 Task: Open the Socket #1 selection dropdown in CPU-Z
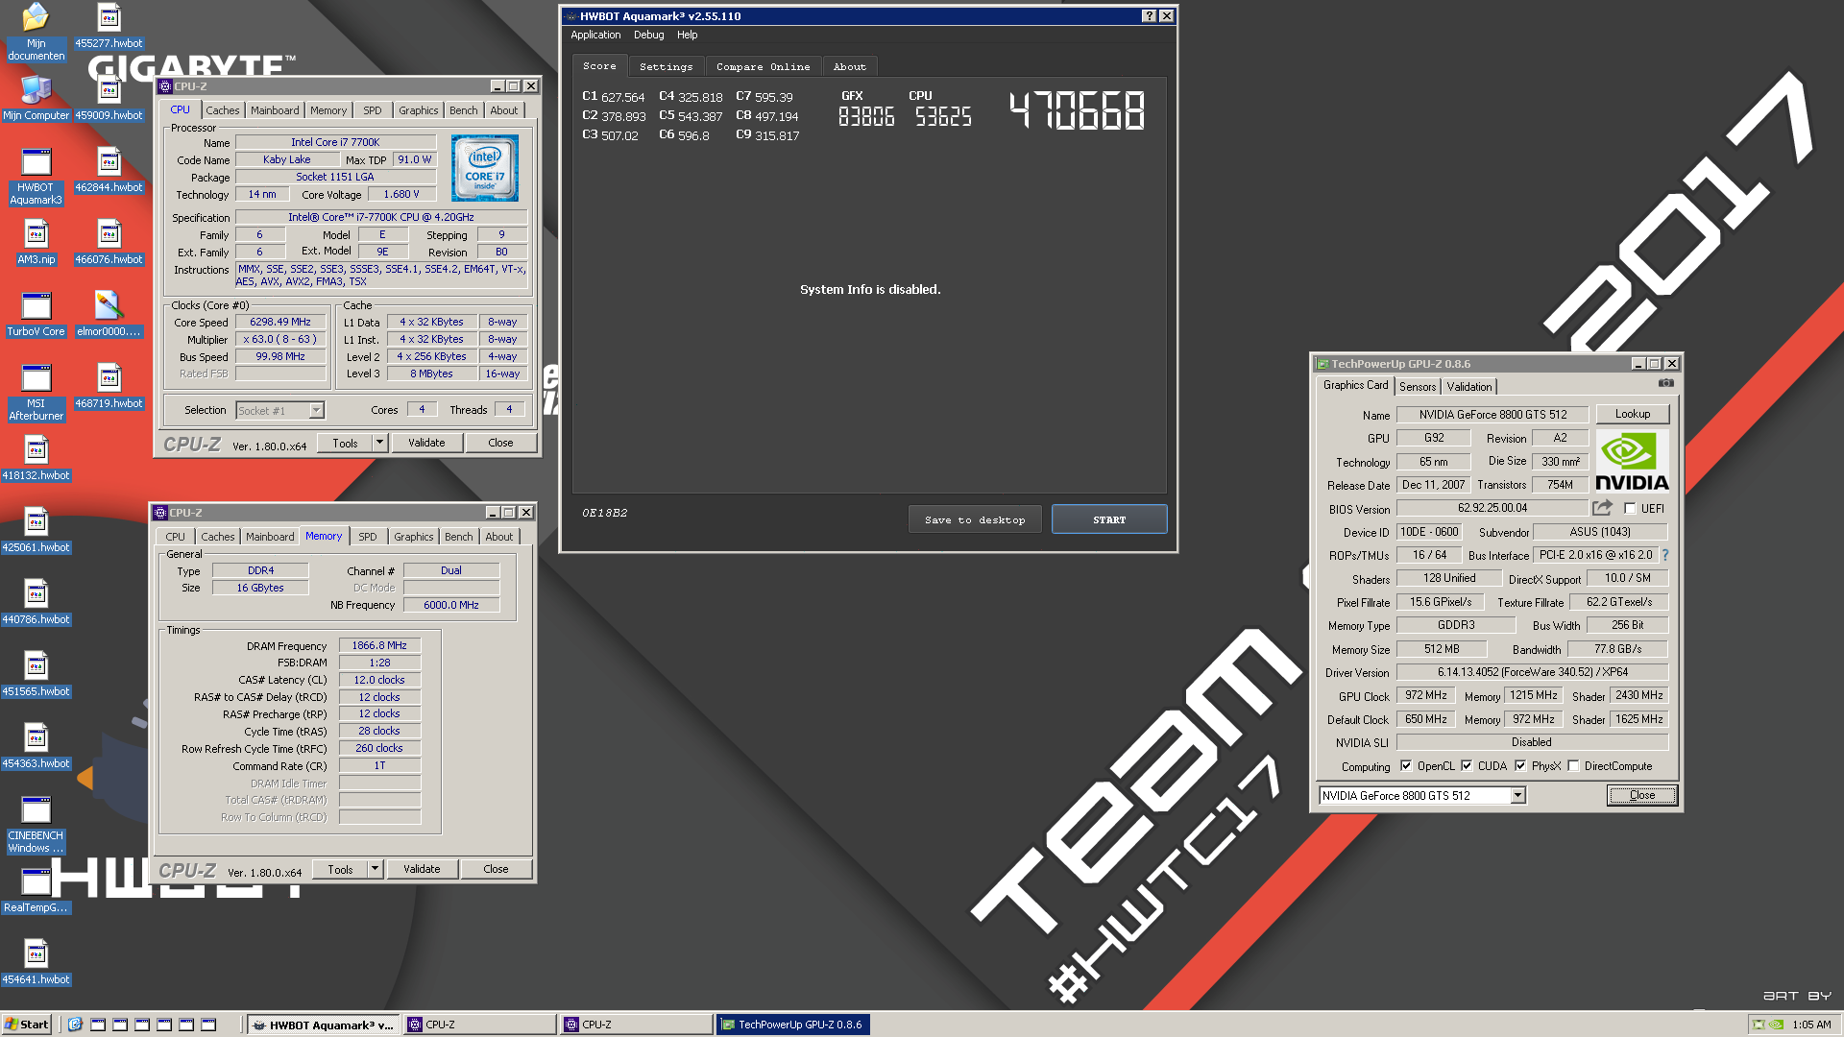(316, 411)
